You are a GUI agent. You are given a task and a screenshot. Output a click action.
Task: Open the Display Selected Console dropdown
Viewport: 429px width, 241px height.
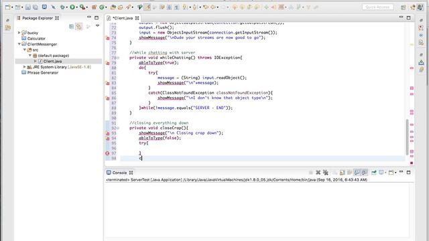(x=385, y=173)
